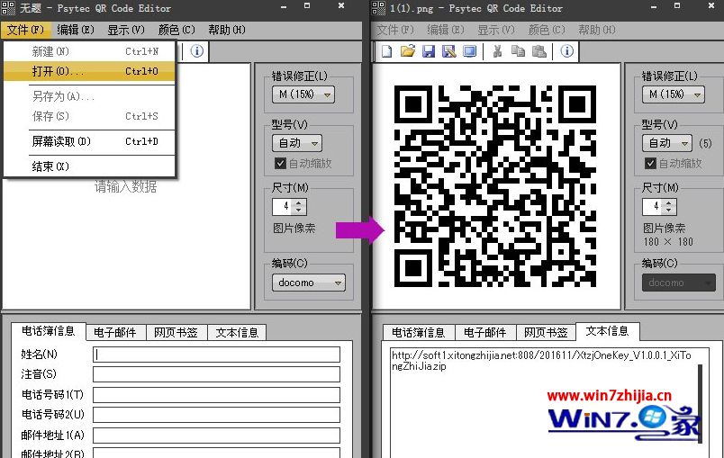Click the 注音(S) input field

216,374
